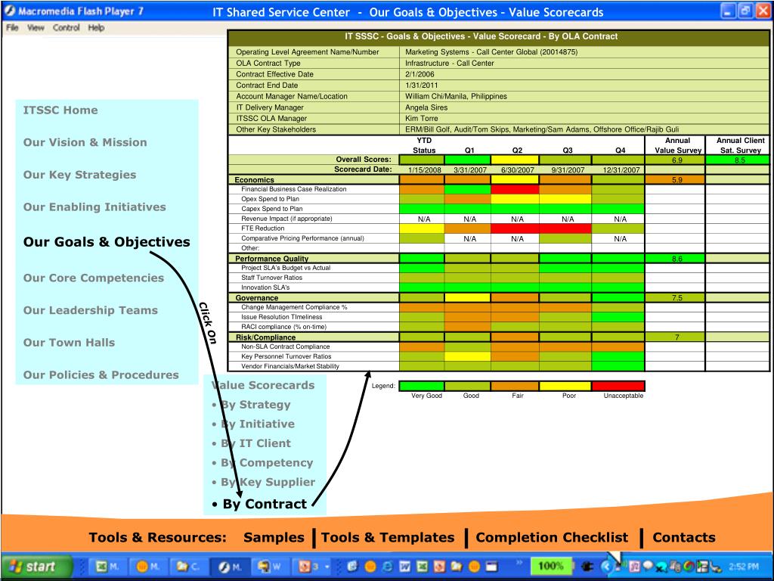Click the purple music note tray icon
This screenshot has width=774, height=581.
point(635,567)
